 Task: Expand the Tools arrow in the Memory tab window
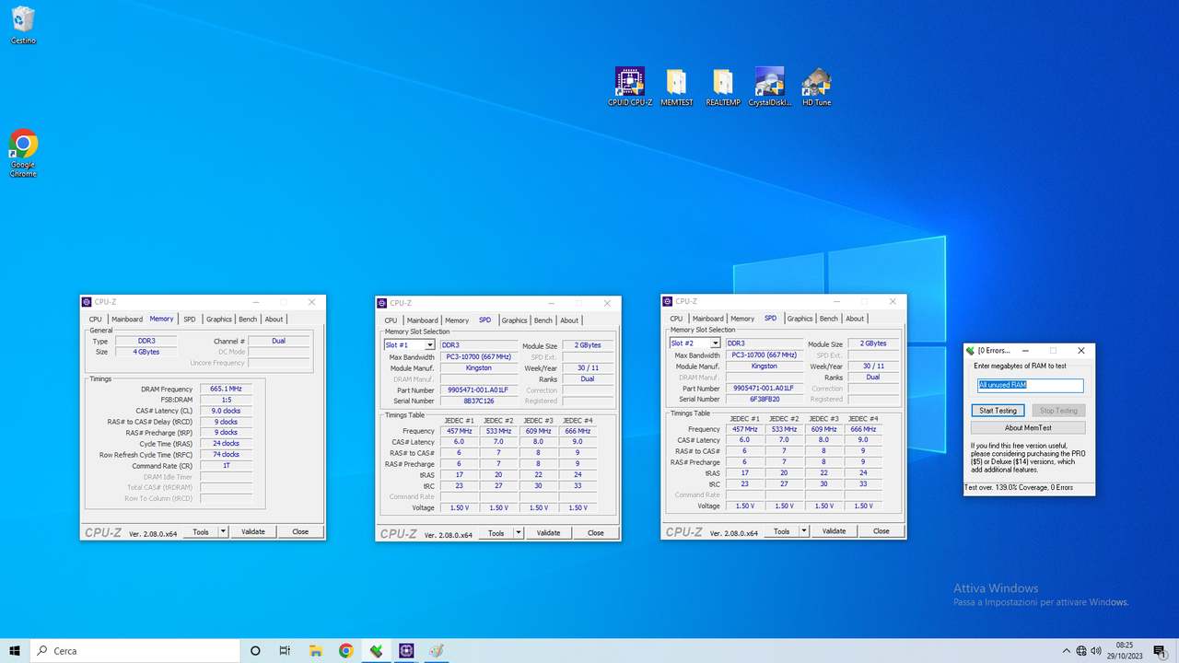223,531
